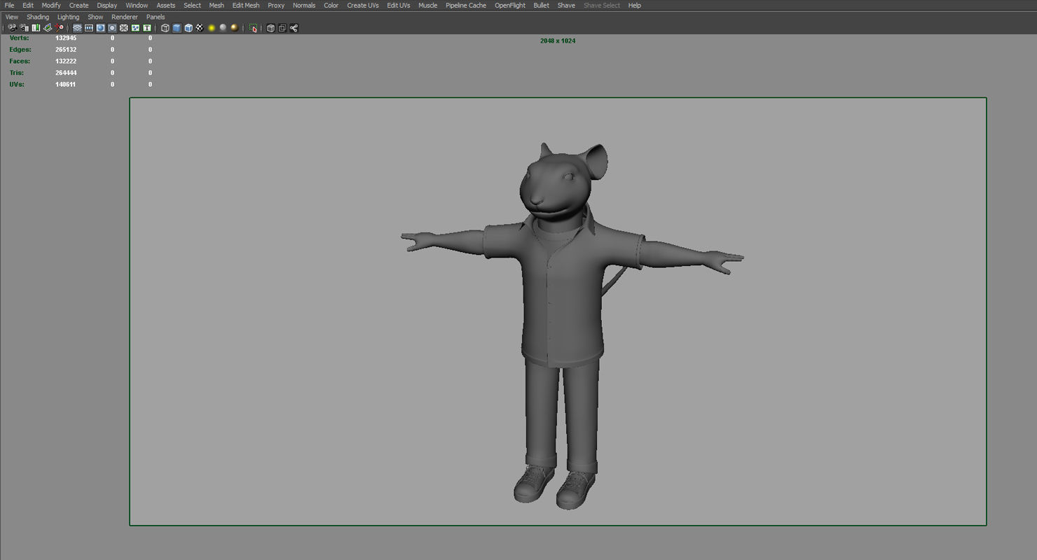Viewport: 1037px width, 560px height.
Task: Open the Modify menu
Action: [51, 5]
